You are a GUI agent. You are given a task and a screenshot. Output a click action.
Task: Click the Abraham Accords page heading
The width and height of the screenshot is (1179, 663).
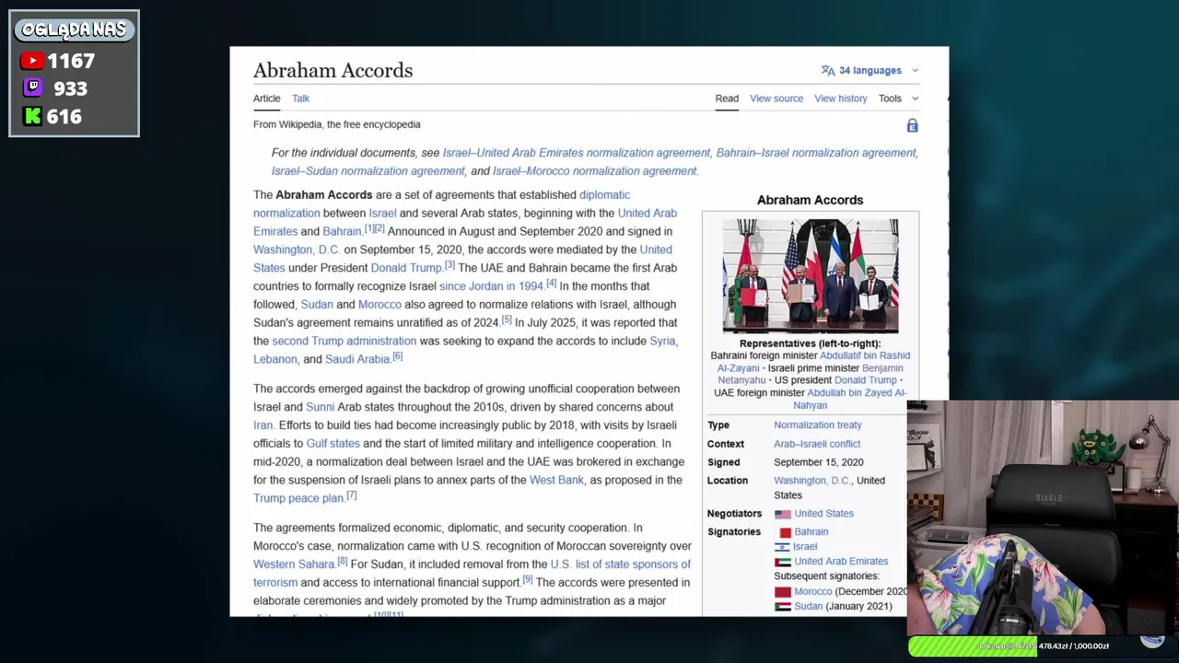coord(333,71)
